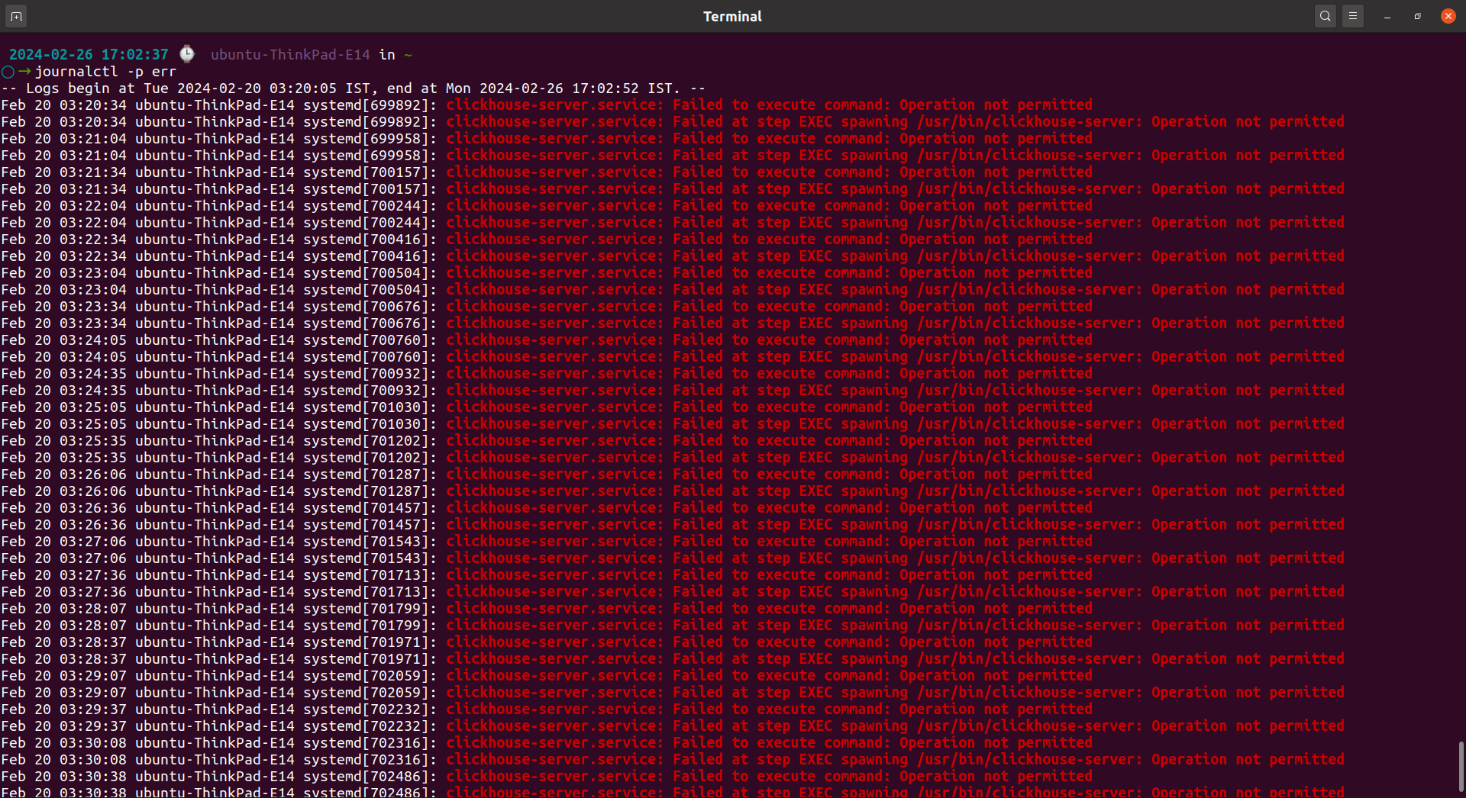This screenshot has height=798, width=1466.
Task: Click the 03:20:34 systemd[699892] 'Failed at step EXEC' line
Action: tap(673, 122)
